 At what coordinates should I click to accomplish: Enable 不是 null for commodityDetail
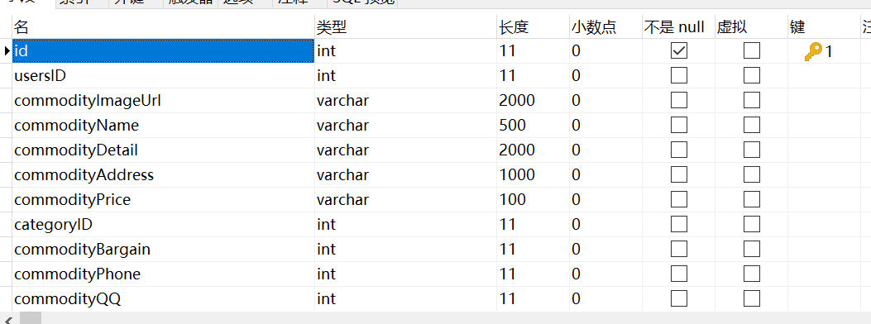[x=679, y=150]
